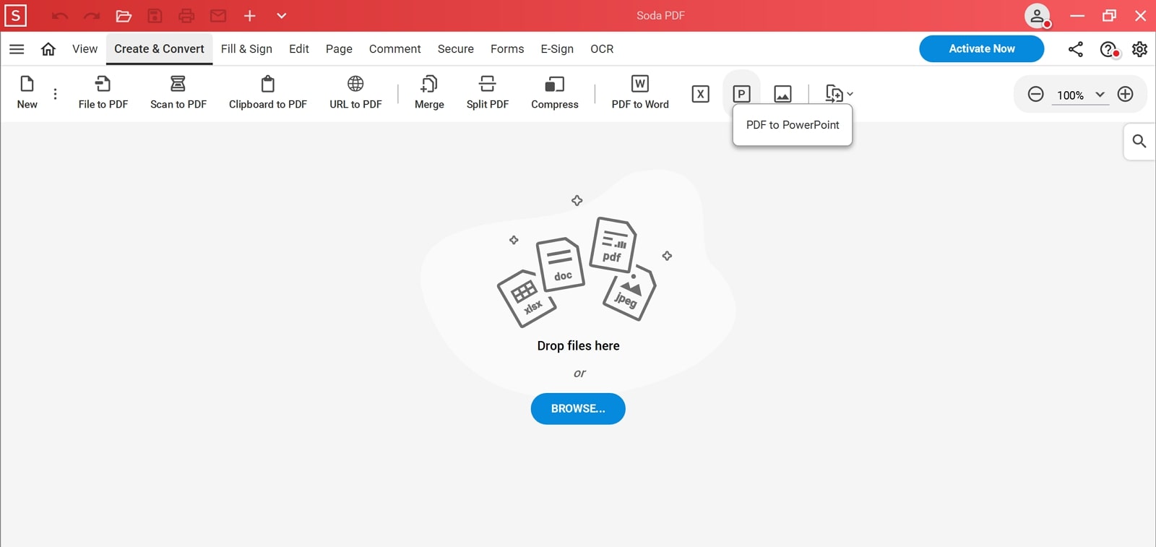The height and width of the screenshot is (547, 1156).
Task: Switch to Fill & Sign tab
Action: 246,49
